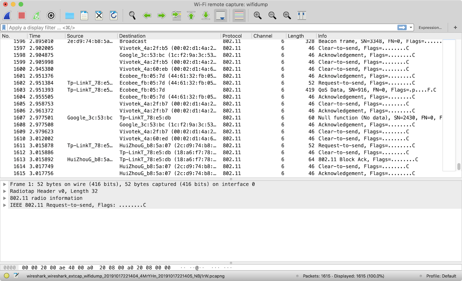
Task: Reset text to normal size
Action: [x=287, y=16]
